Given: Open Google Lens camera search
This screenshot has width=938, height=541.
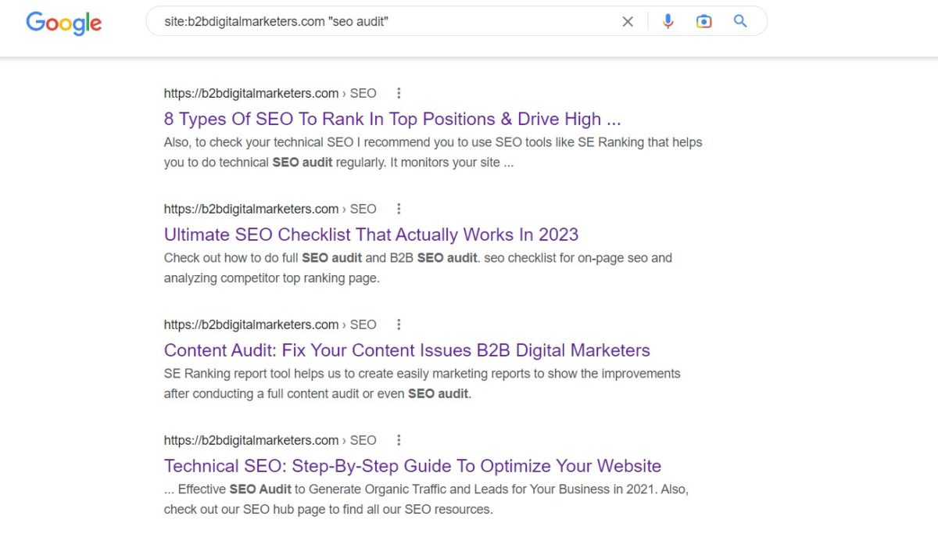Looking at the screenshot, I should tap(703, 21).
